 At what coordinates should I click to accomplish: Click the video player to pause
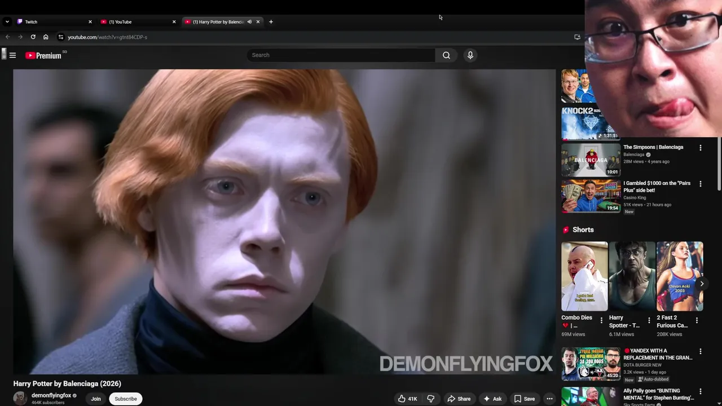pyautogui.click(x=284, y=222)
